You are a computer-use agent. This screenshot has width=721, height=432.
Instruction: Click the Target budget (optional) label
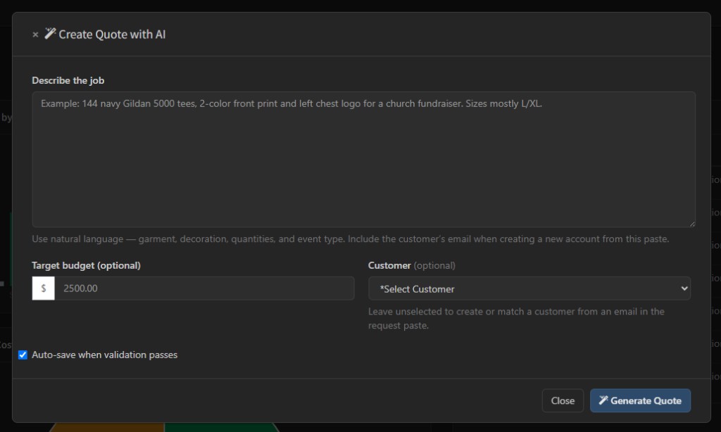86,265
